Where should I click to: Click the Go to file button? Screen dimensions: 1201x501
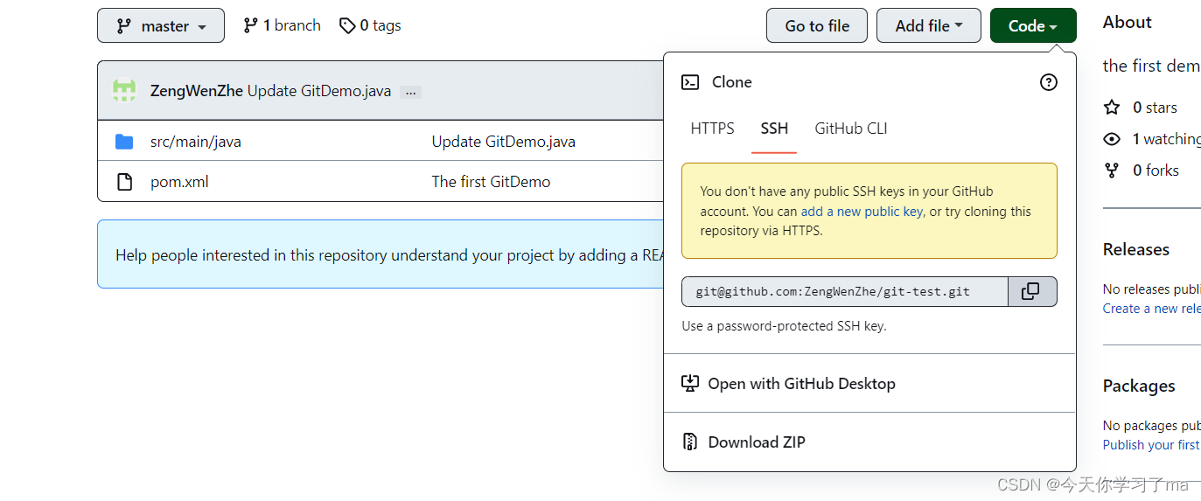(x=817, y=25)
